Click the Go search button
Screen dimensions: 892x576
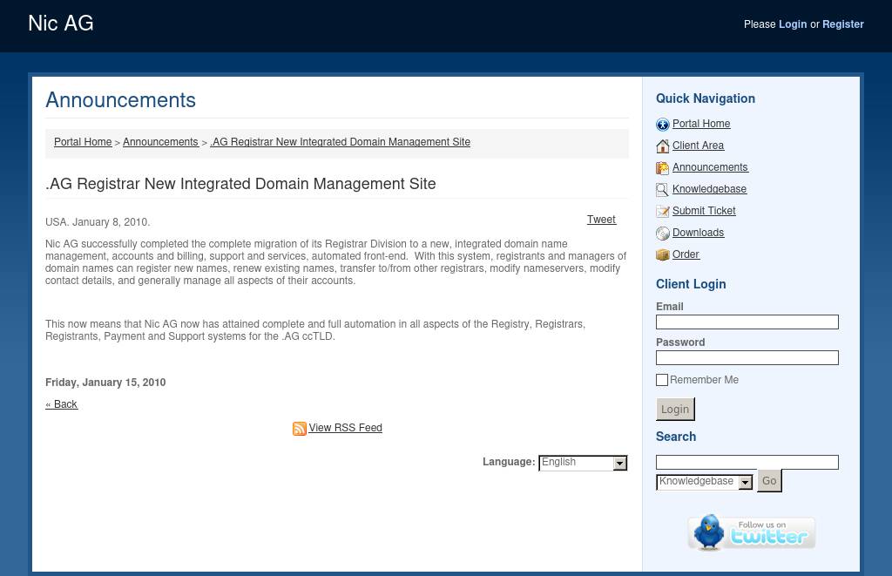769,481
